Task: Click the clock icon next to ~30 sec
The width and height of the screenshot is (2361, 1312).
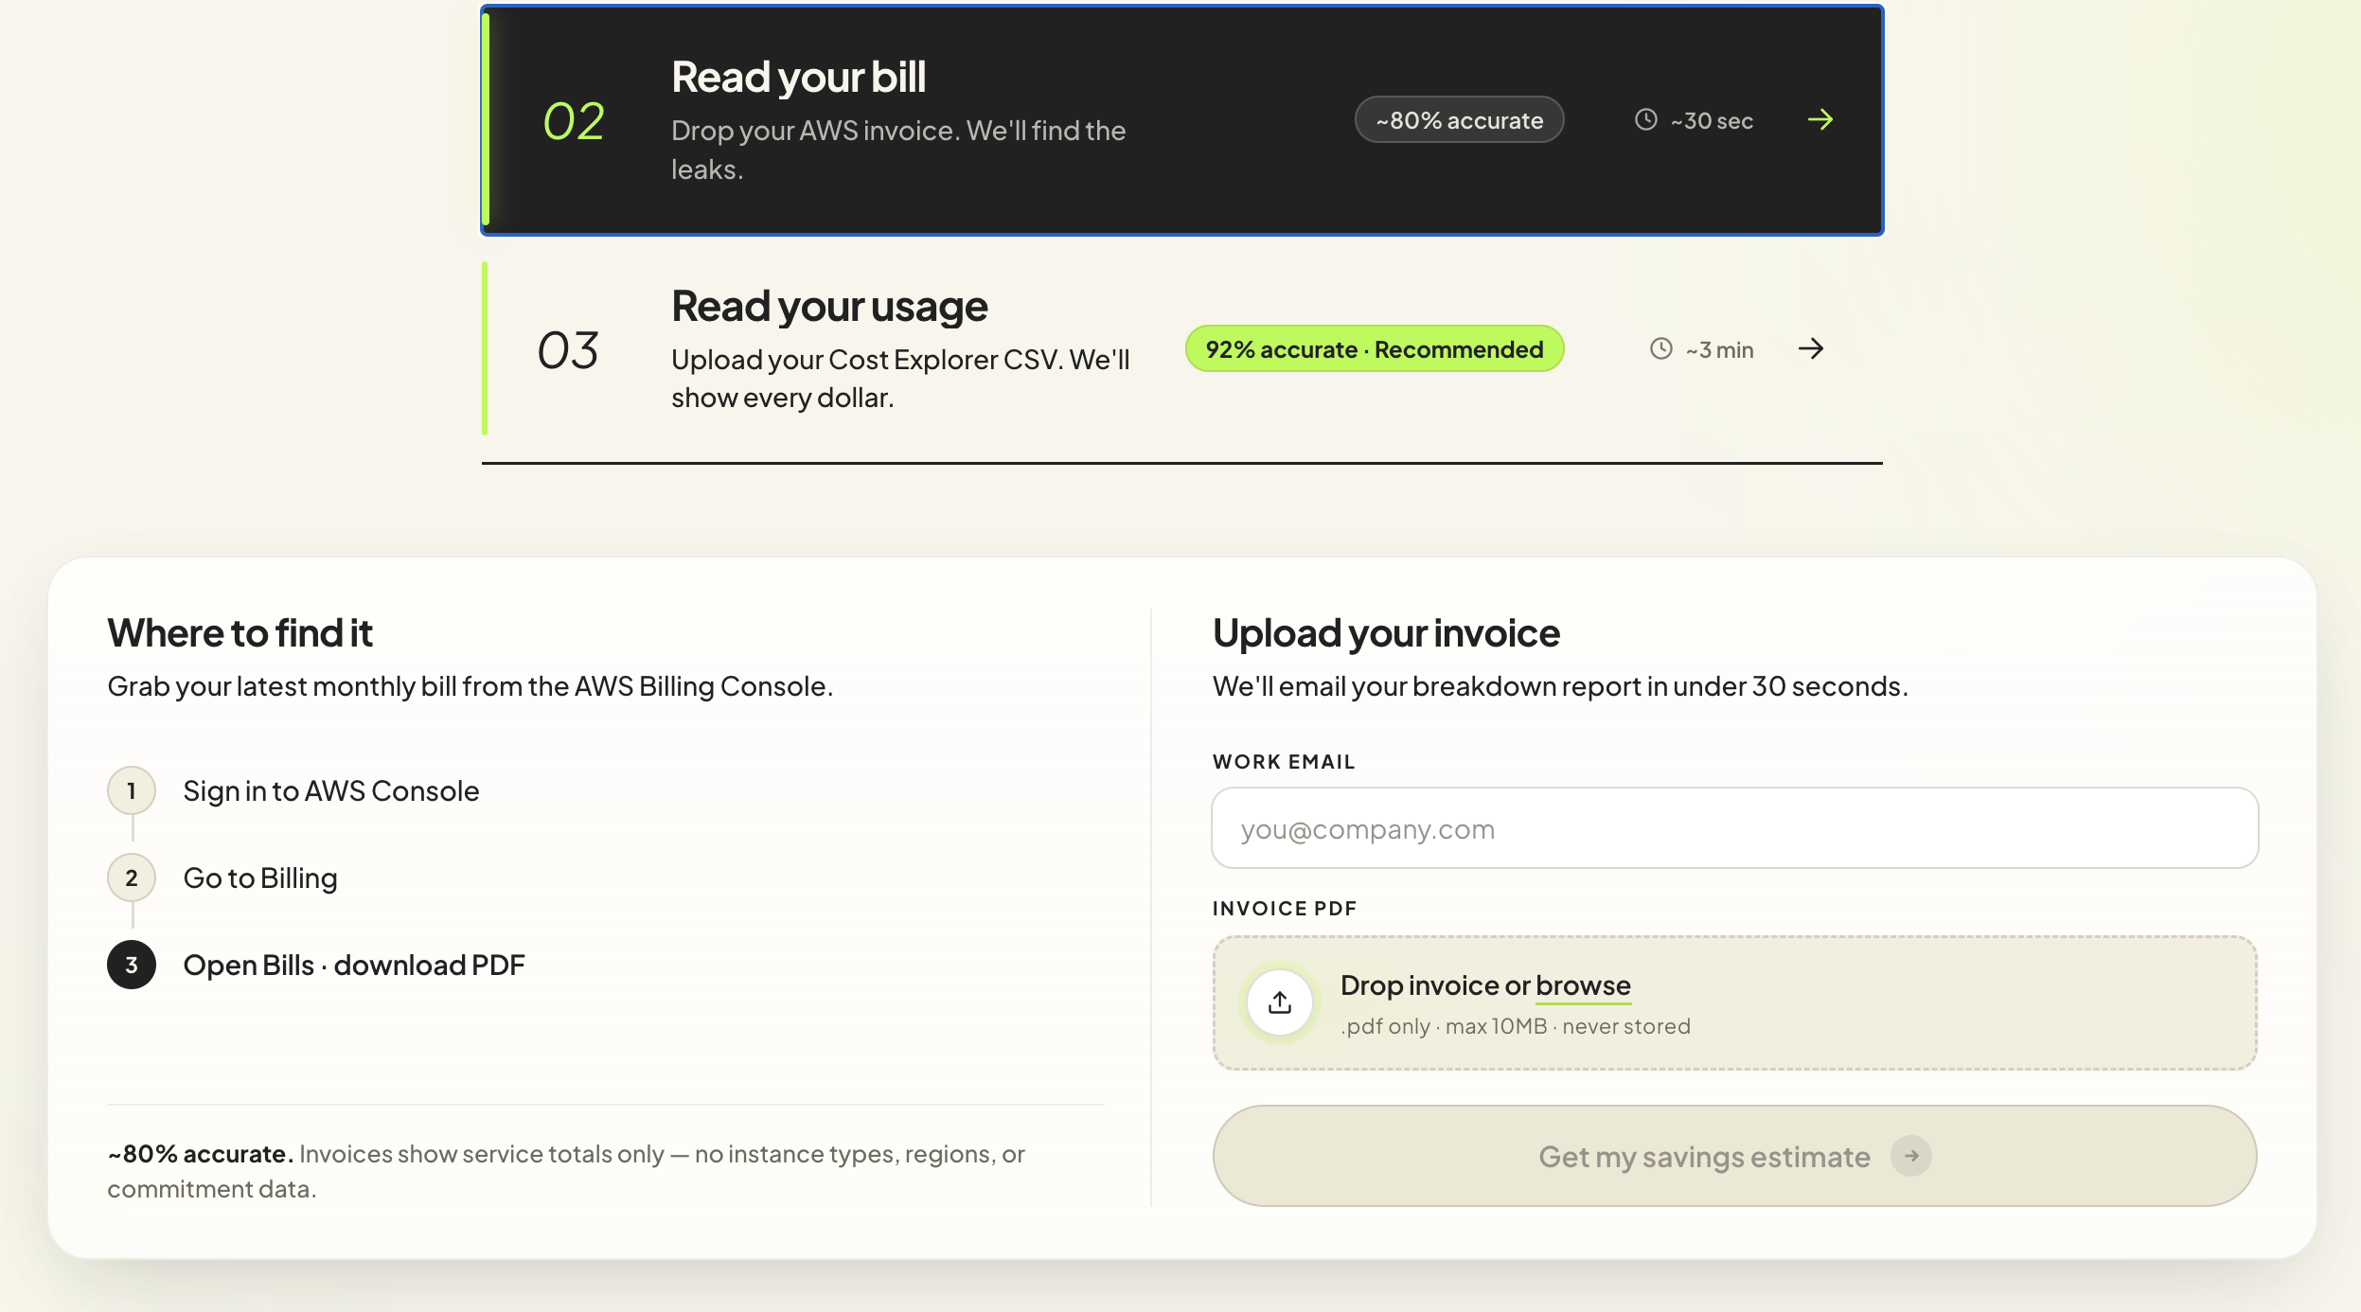Action: [x=1646, y=120]
